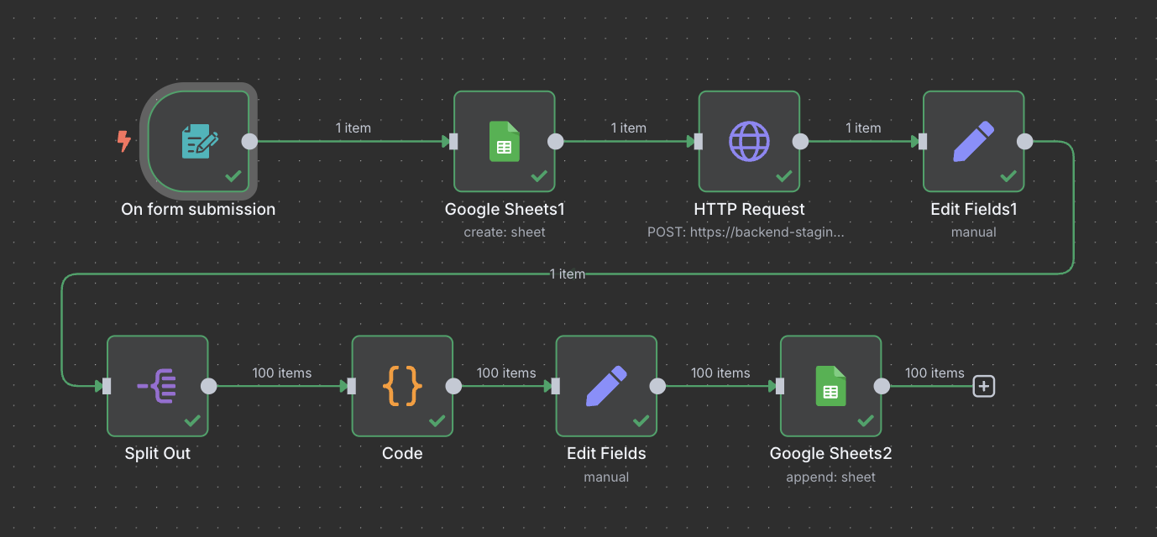Click the success checkmark on form trigger
Screen dimensions: 1157x537
[x=234, y=176]
